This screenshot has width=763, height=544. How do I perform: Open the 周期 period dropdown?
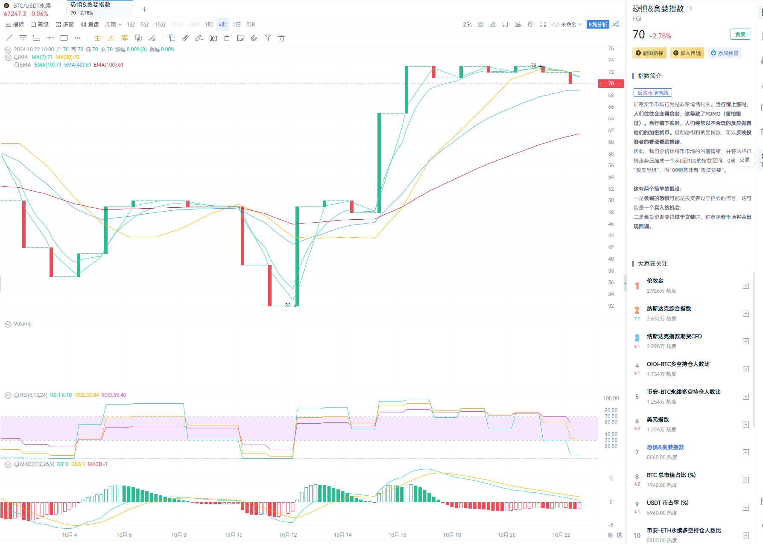click(113, 24)
